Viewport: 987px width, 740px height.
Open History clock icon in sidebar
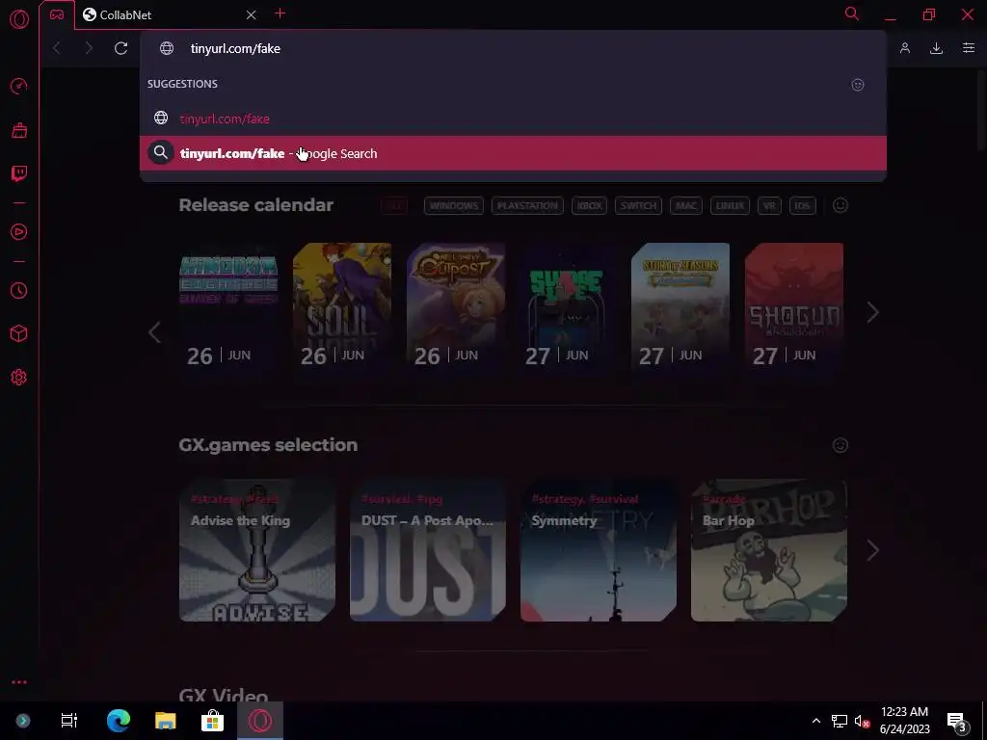point(19,290)
